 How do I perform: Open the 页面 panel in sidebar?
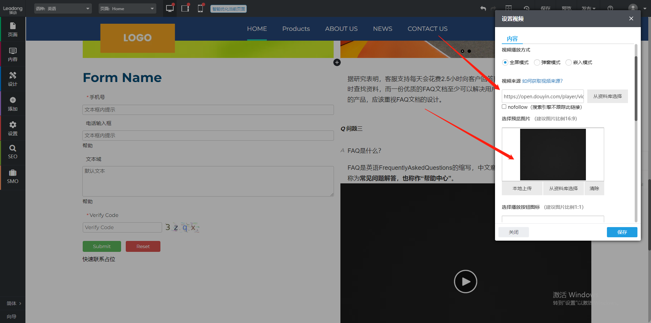[x=13, y=29]
